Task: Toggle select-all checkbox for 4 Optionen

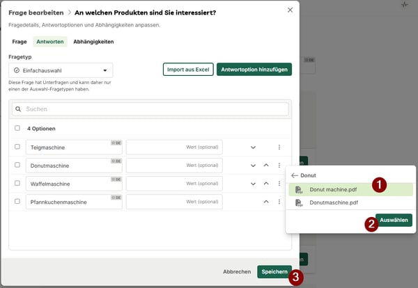Action: (17, 128)
